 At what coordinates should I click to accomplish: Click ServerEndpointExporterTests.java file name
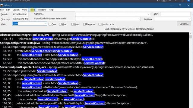pos(23,67)
